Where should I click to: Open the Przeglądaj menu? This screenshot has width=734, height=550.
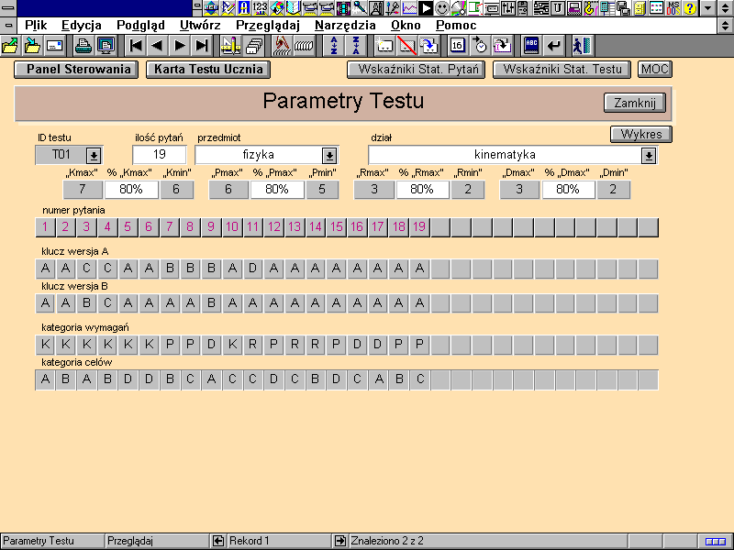[x=269, y=25]
